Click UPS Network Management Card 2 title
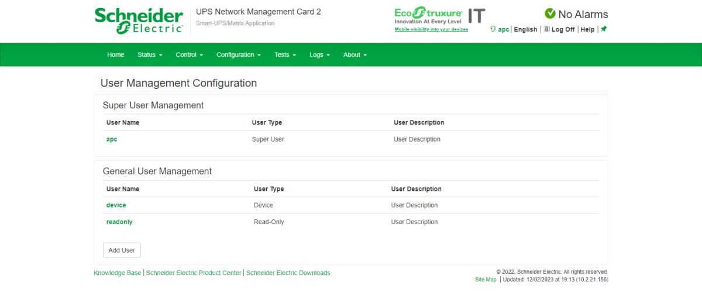The image size is (702, 299). [x=259, y=12]
